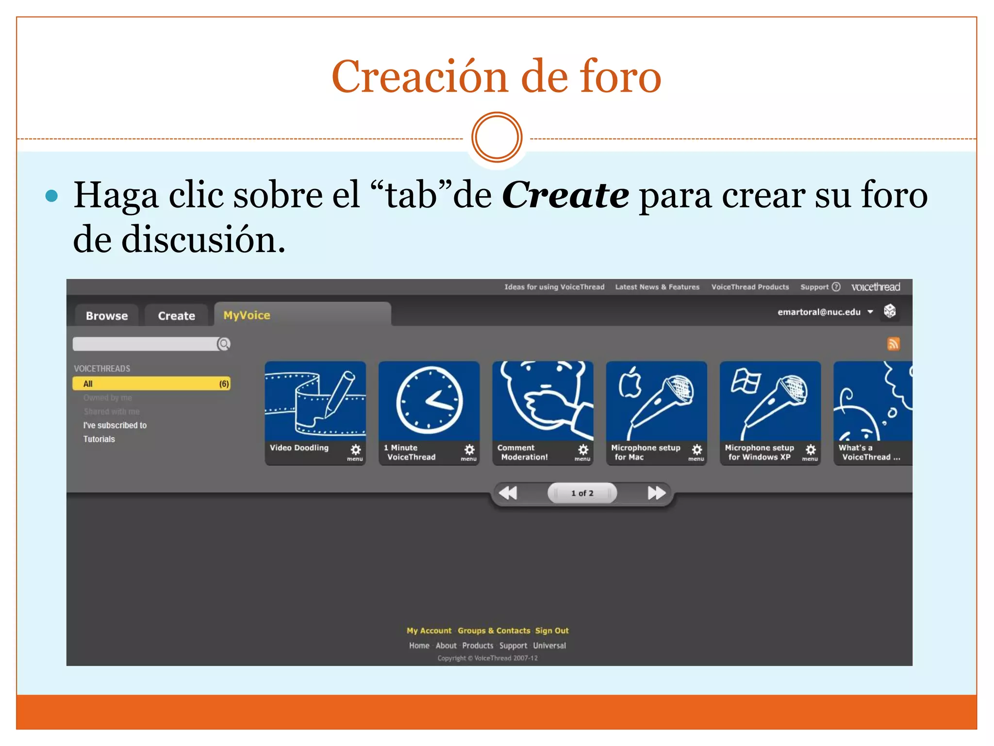Click the Sign Out link

point(552,630)
